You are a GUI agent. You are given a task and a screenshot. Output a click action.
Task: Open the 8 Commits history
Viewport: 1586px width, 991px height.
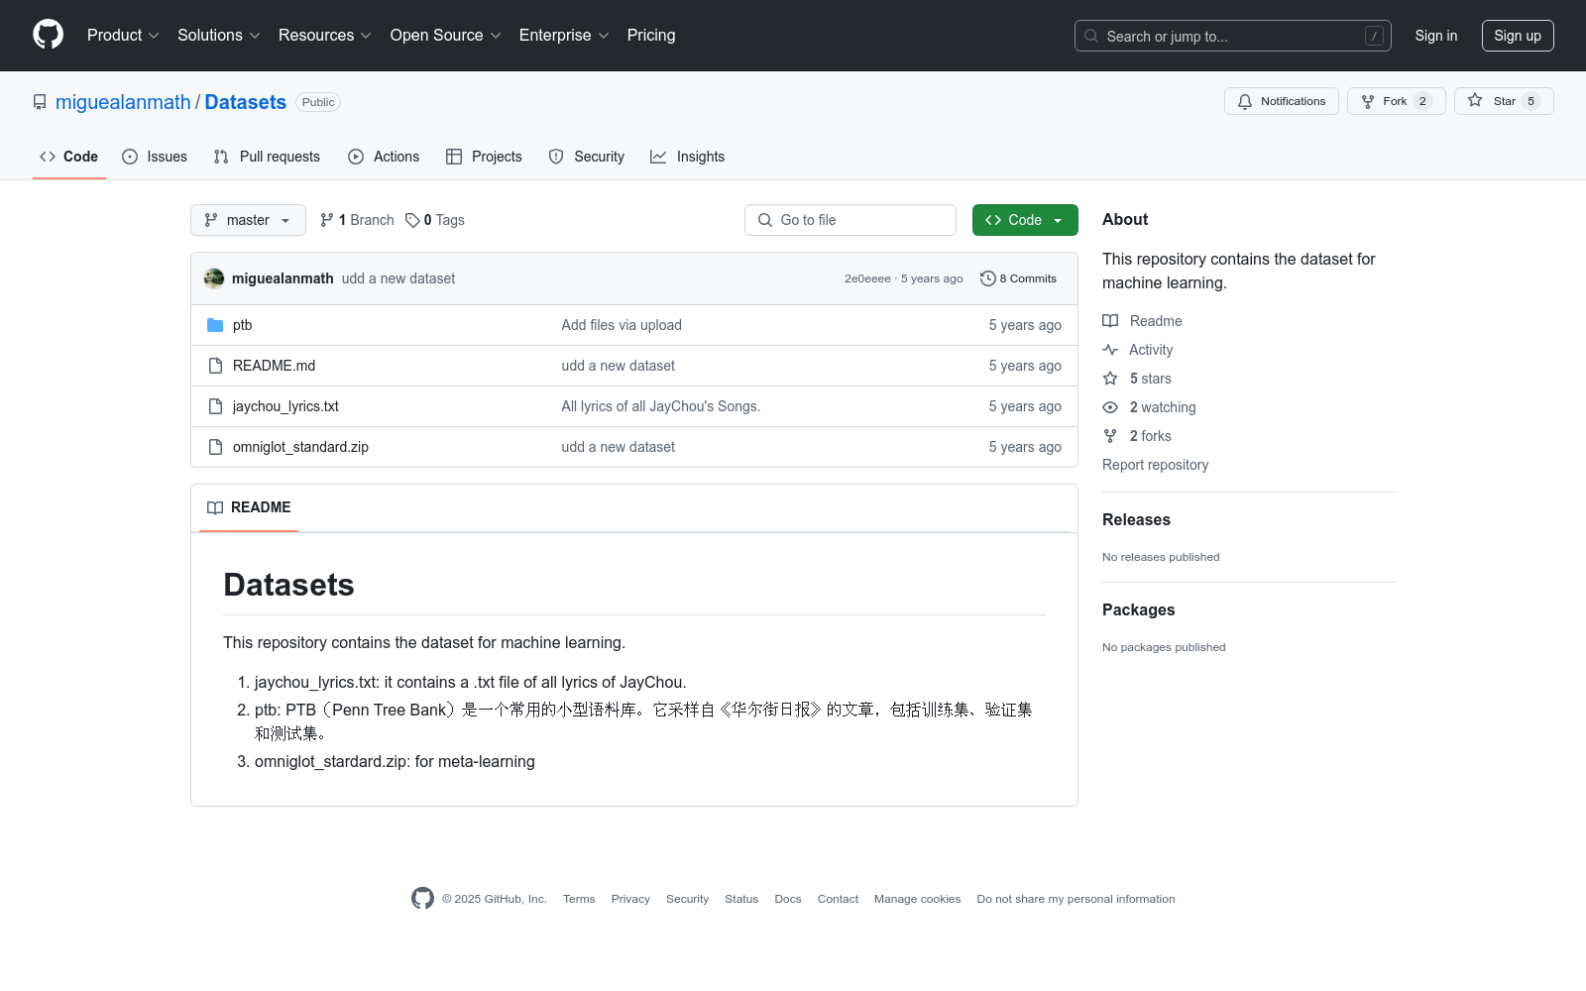point(1018,278)
